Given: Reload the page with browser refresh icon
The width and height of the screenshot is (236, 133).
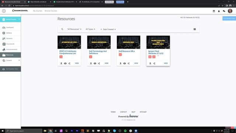Looking at the screenshot, I should [9, 6].
